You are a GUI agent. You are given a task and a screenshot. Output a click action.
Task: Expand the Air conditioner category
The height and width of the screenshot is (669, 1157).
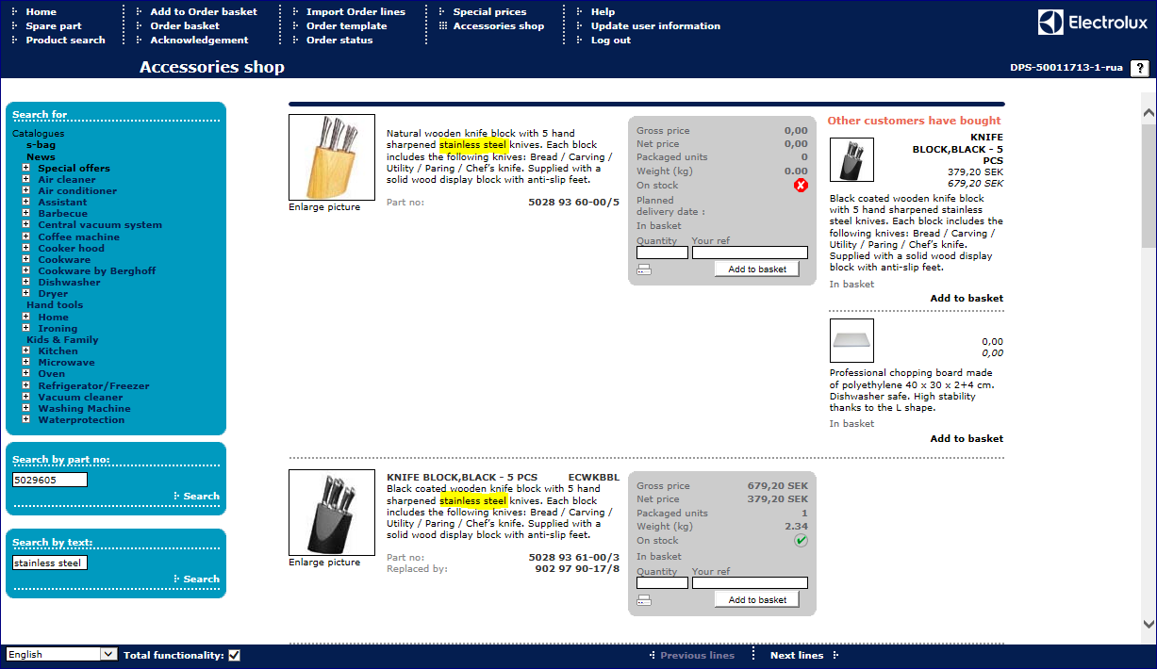(x=26, y=190)
